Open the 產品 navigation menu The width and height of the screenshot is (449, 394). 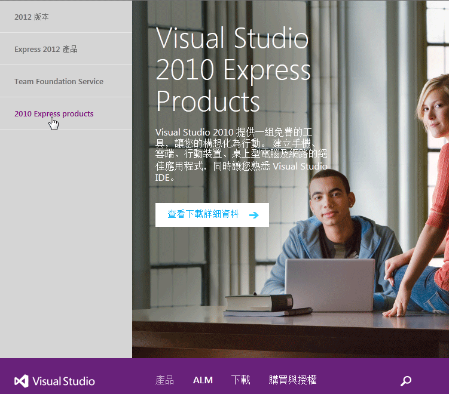(x=164, y=380)
